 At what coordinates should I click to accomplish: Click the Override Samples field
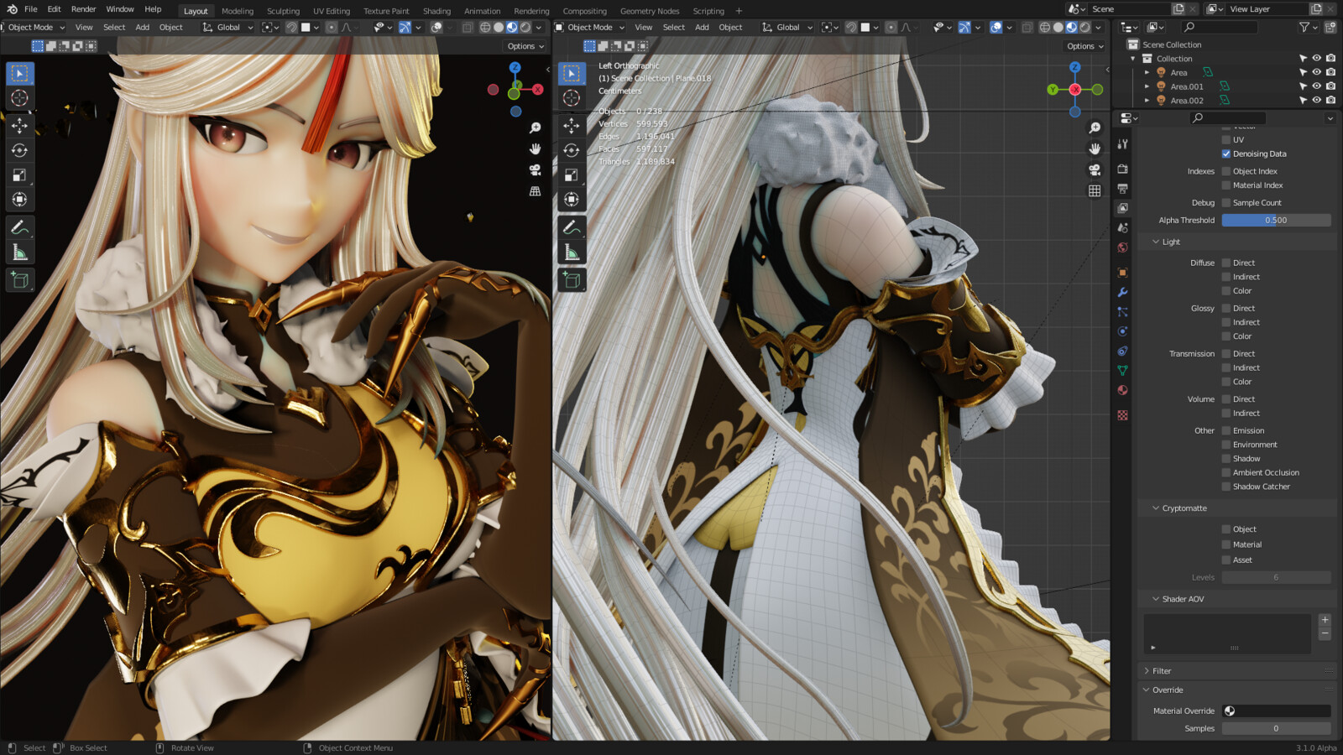tap(1276, 729)
